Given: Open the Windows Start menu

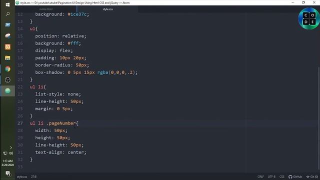Looking at the screenshot, I should point(7,4).
